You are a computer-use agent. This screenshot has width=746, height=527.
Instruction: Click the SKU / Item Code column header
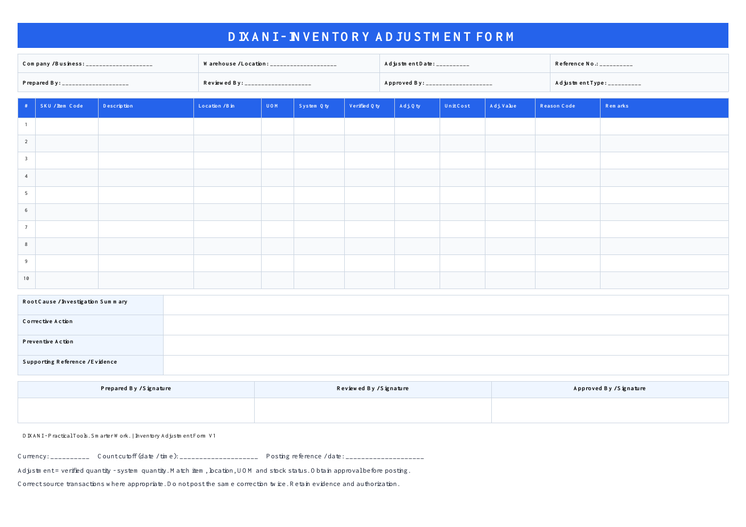(x=67, y=108)
